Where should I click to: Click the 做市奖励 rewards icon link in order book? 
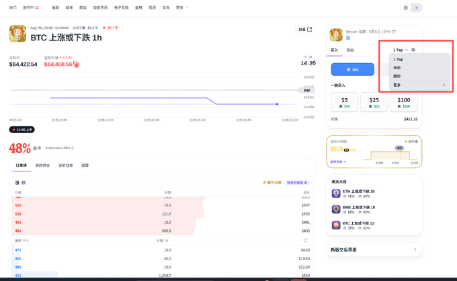272,182
